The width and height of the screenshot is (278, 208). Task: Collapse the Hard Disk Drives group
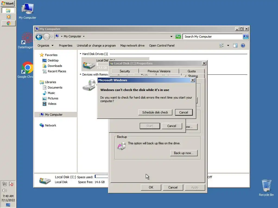point(80,54)
